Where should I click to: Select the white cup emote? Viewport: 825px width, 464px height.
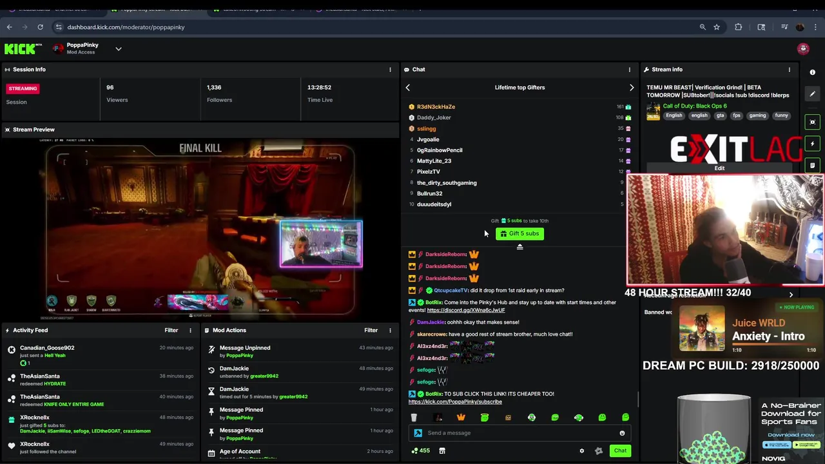[414, 418]
